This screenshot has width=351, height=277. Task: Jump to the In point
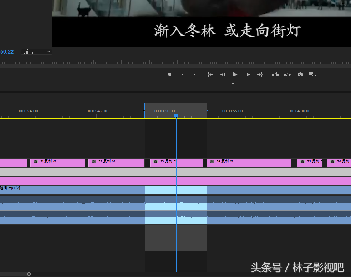pos(210,75)
